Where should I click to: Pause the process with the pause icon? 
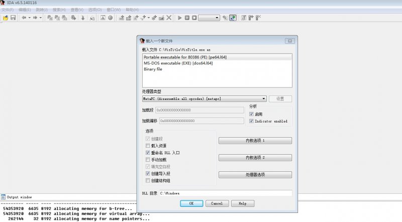(x=187, y=18)
